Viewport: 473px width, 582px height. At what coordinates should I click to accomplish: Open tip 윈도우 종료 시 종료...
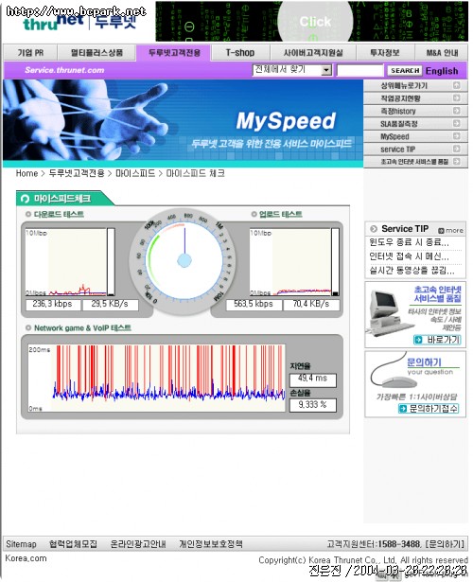(410, 242)
